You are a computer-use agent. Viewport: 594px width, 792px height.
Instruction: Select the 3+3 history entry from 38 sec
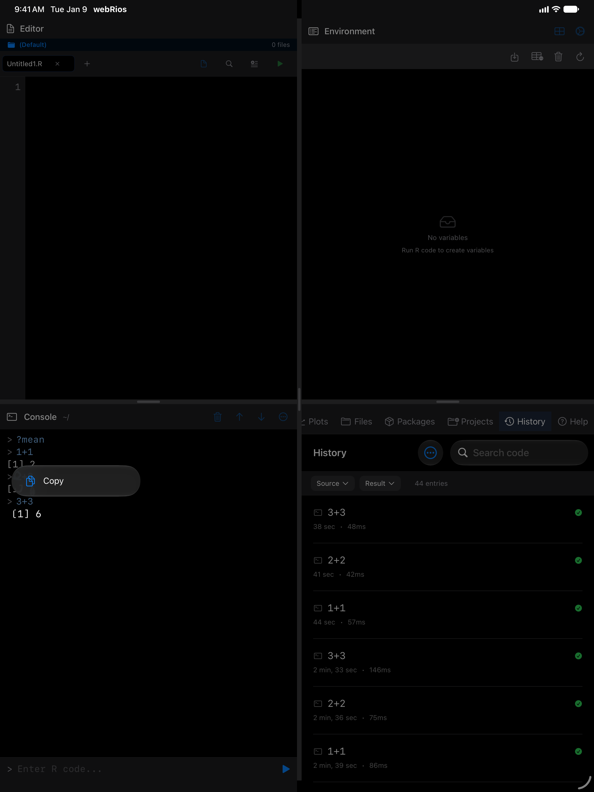click(x=448, y=519)
